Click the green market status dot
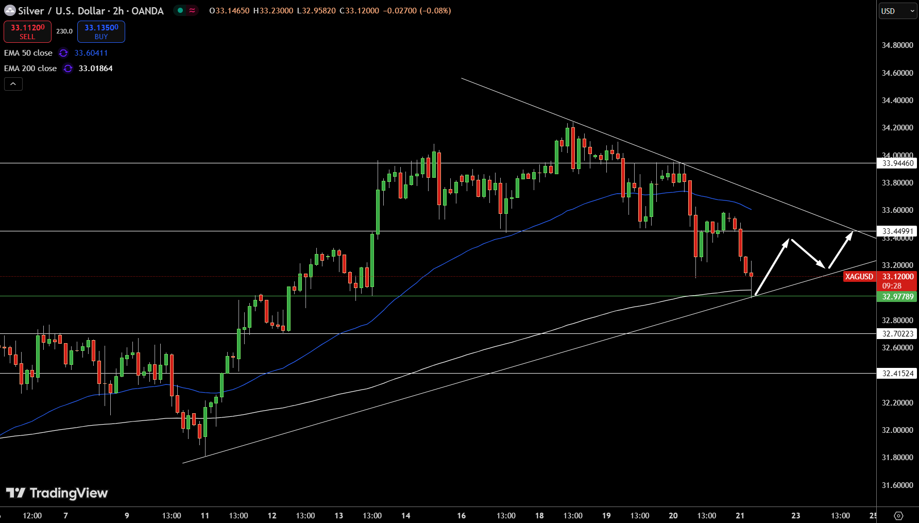Screen dimensions: 919x523 tap(180, 10)
